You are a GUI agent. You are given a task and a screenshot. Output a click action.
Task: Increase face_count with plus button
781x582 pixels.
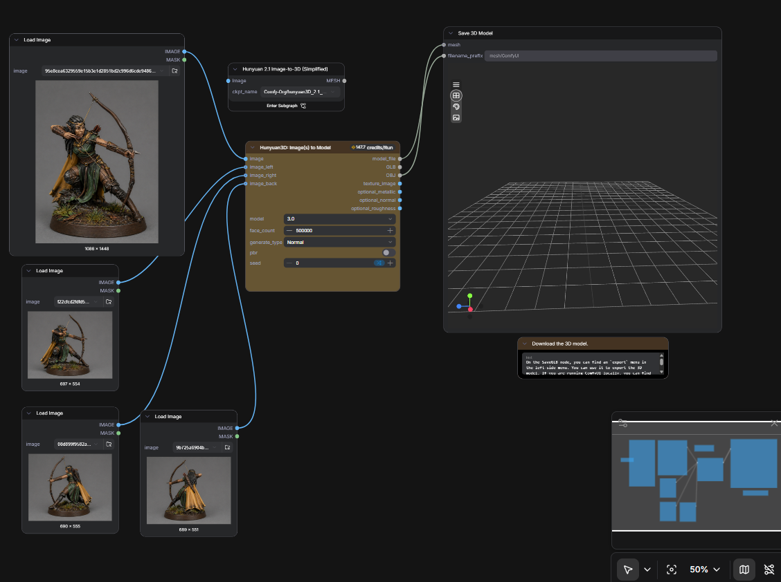coord(390,231)
